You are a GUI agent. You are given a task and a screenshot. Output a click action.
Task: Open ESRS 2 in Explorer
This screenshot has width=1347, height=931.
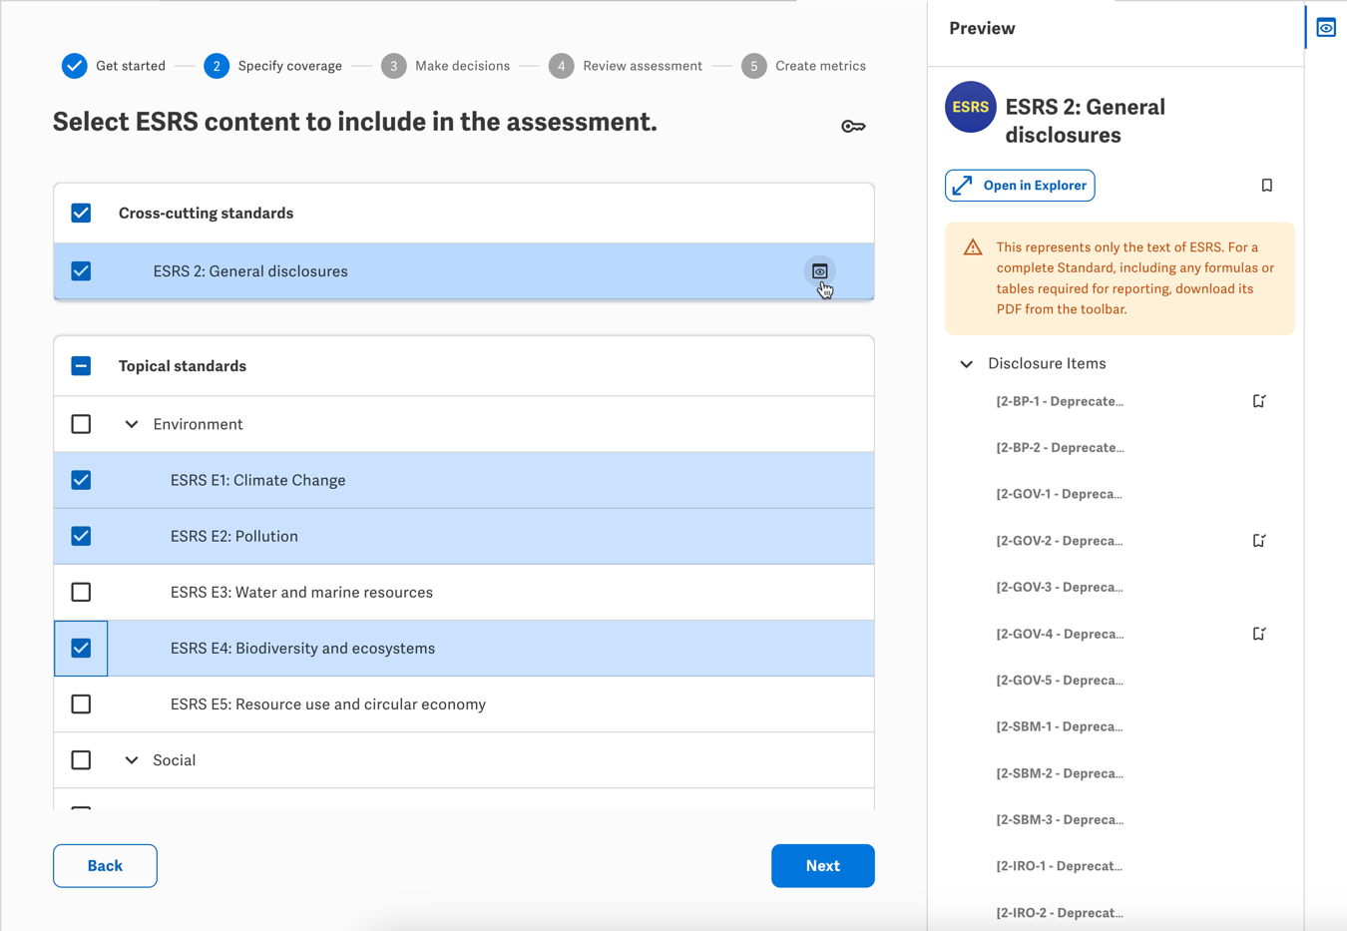tap(1019, 186)
